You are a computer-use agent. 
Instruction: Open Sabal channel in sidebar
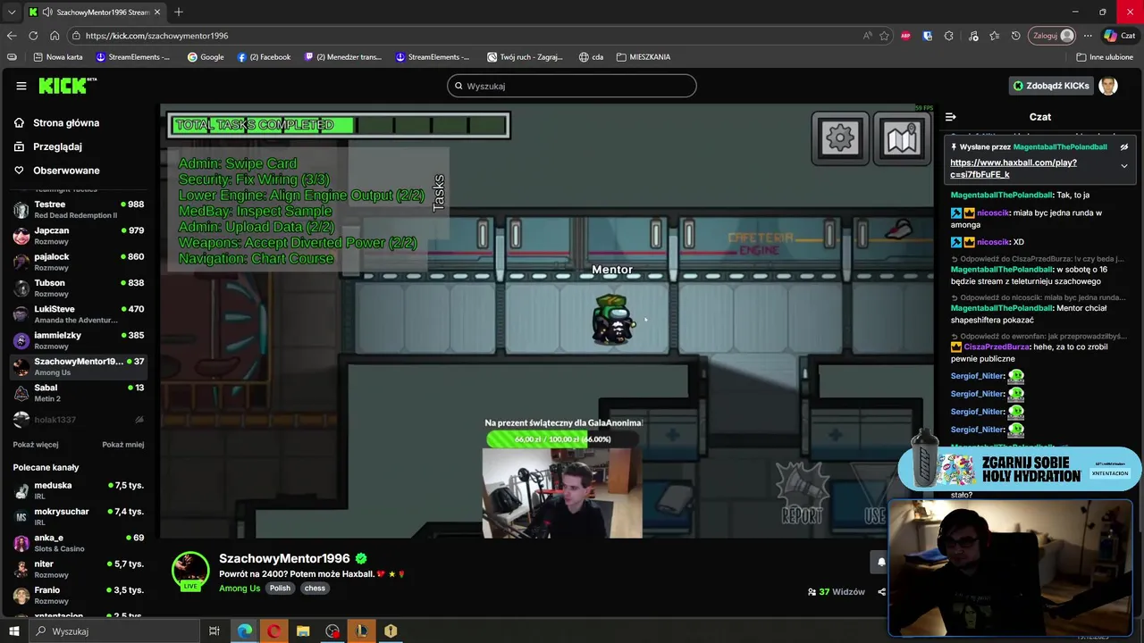pos(79,392)
